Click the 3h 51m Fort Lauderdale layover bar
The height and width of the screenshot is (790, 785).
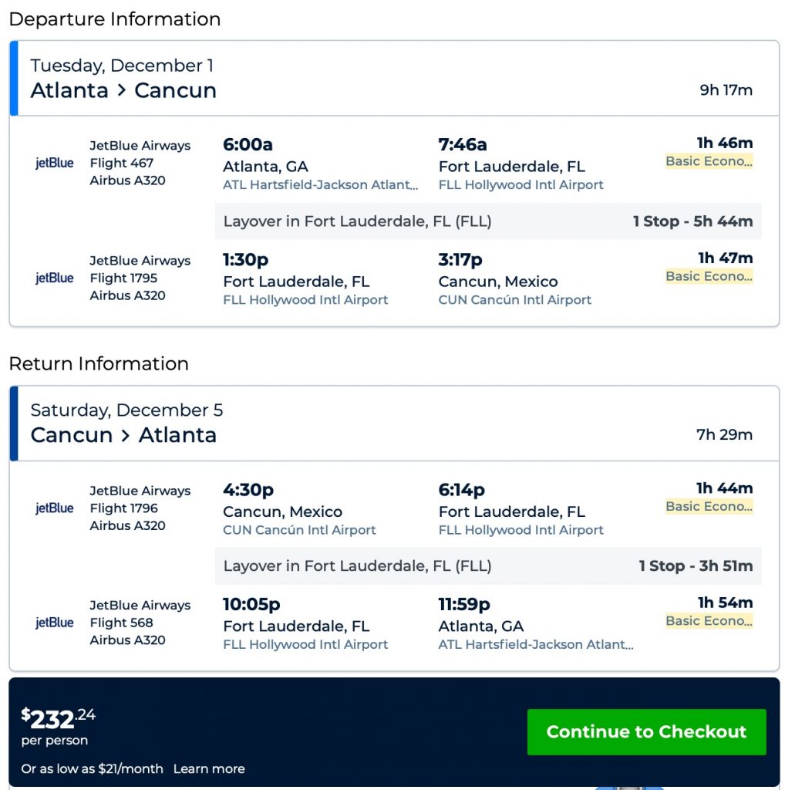tap(487, 565)
